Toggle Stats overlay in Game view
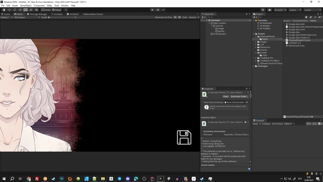 point(185,17)
